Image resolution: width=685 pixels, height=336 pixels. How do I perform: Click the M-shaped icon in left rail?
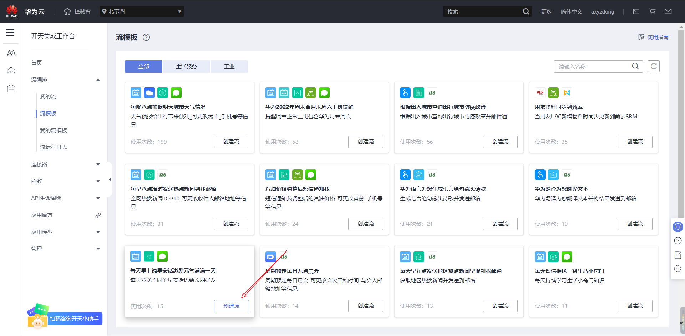pos(11,53)
